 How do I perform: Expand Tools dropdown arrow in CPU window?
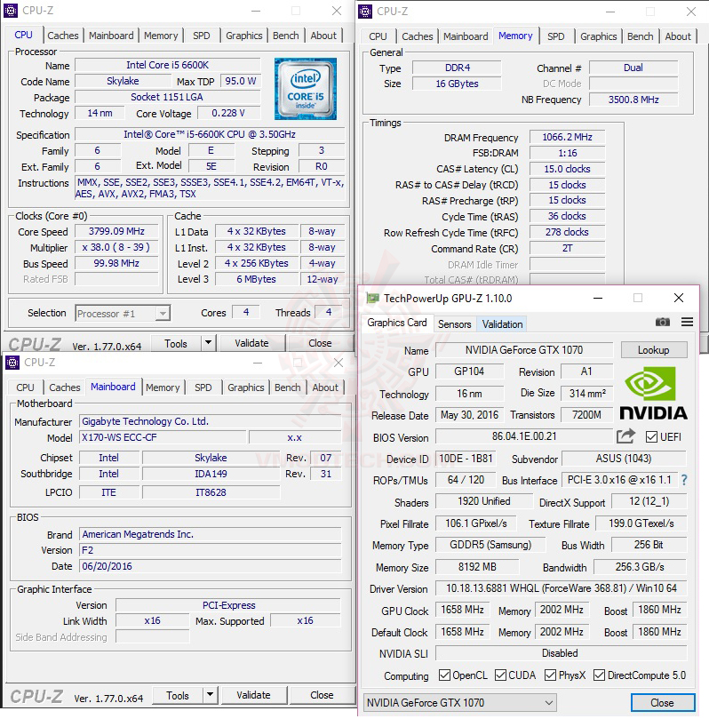click(x=208, y=342)
